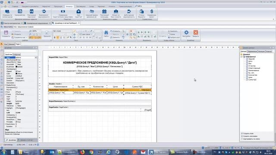
Task: Open Взаимозачет задолженности ribbon icon
Action: pos(44,12)
